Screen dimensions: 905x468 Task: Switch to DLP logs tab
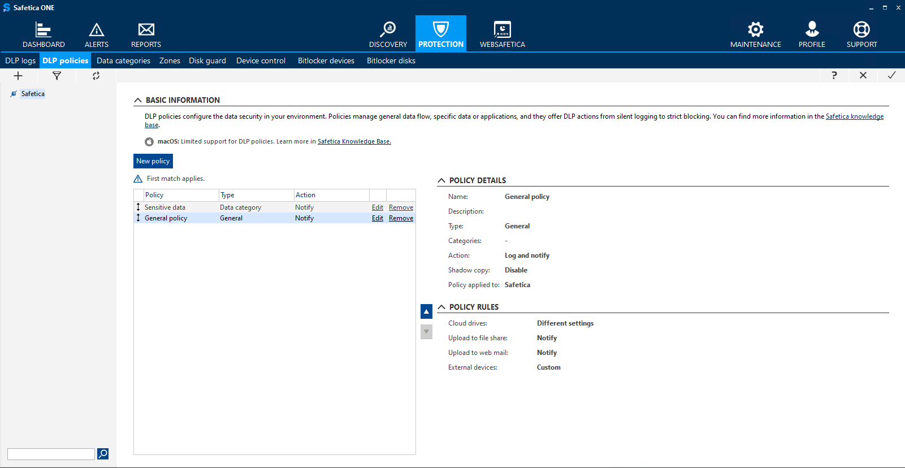pyautogui.click(x=20, y=60)
